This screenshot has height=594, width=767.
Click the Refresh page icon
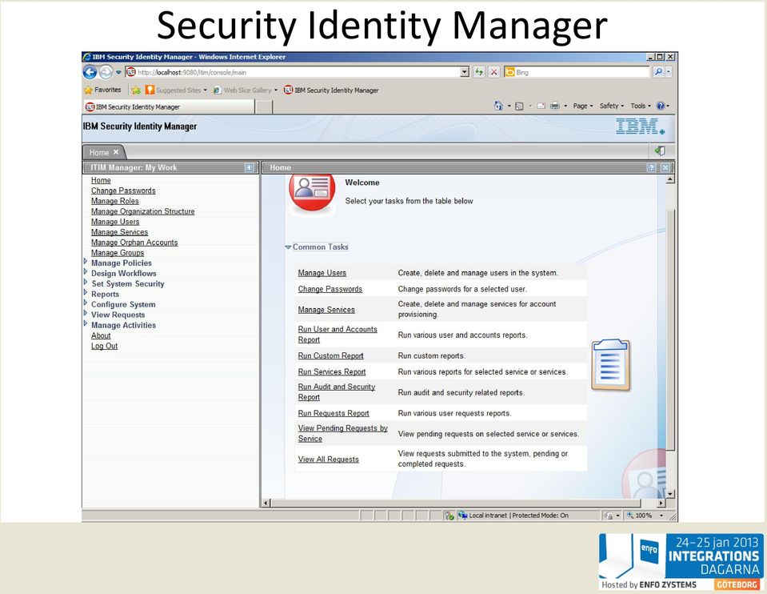point(479,73)
